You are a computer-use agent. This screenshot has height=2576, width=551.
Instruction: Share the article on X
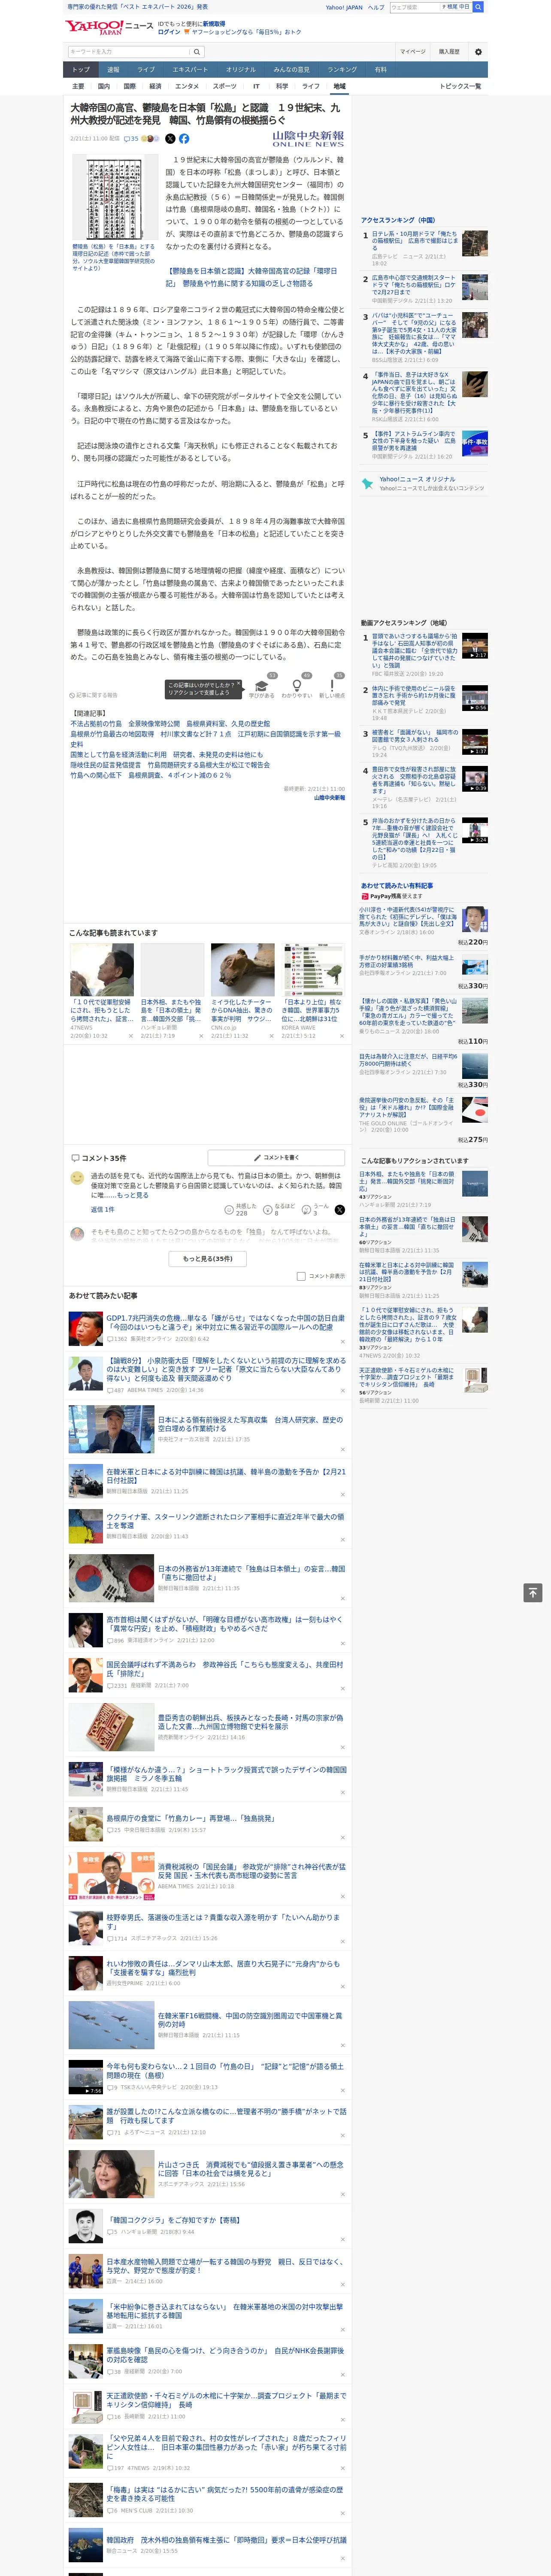pos(170,139)
